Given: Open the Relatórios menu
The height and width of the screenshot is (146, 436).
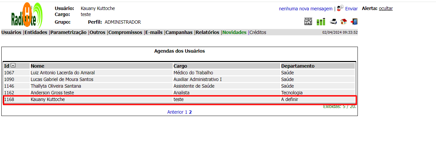Looking at the screenshot, I should (x=207, y=33).
